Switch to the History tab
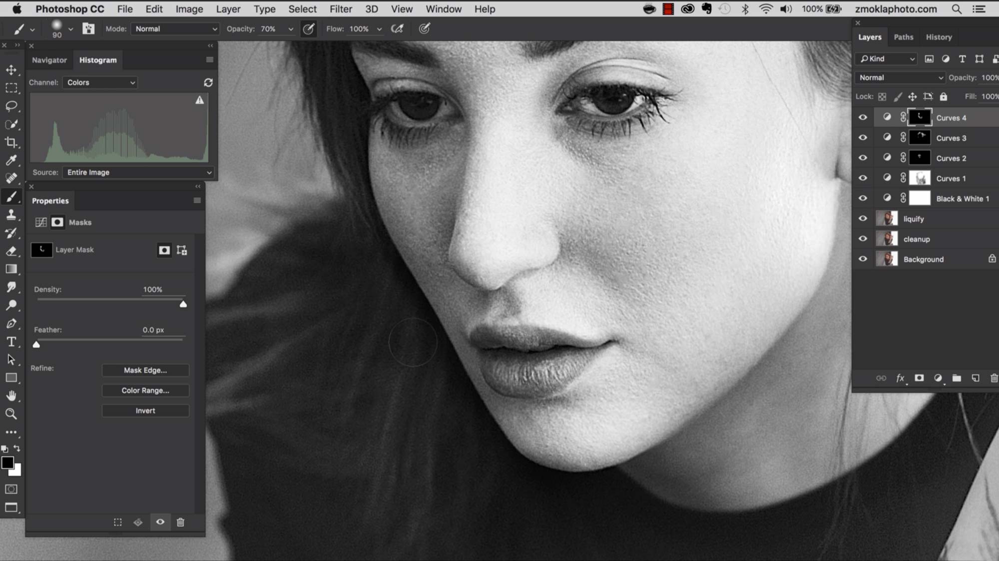 (x=939, y=37)
